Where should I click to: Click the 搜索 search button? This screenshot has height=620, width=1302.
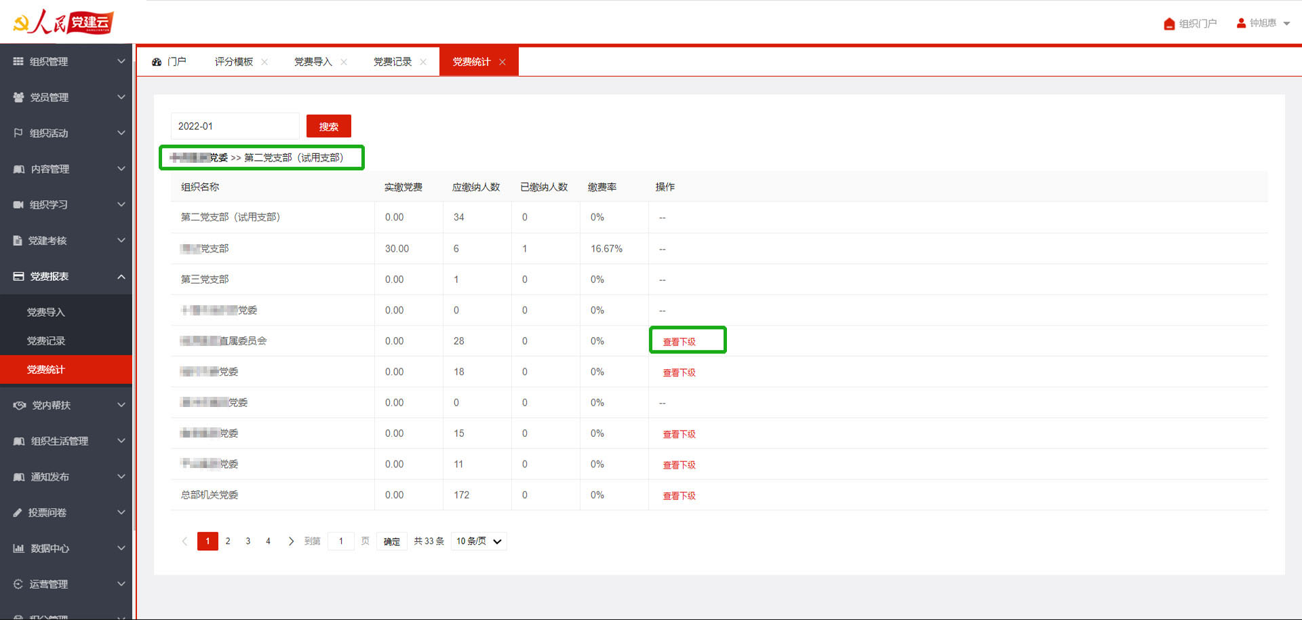tap(328, 125)
